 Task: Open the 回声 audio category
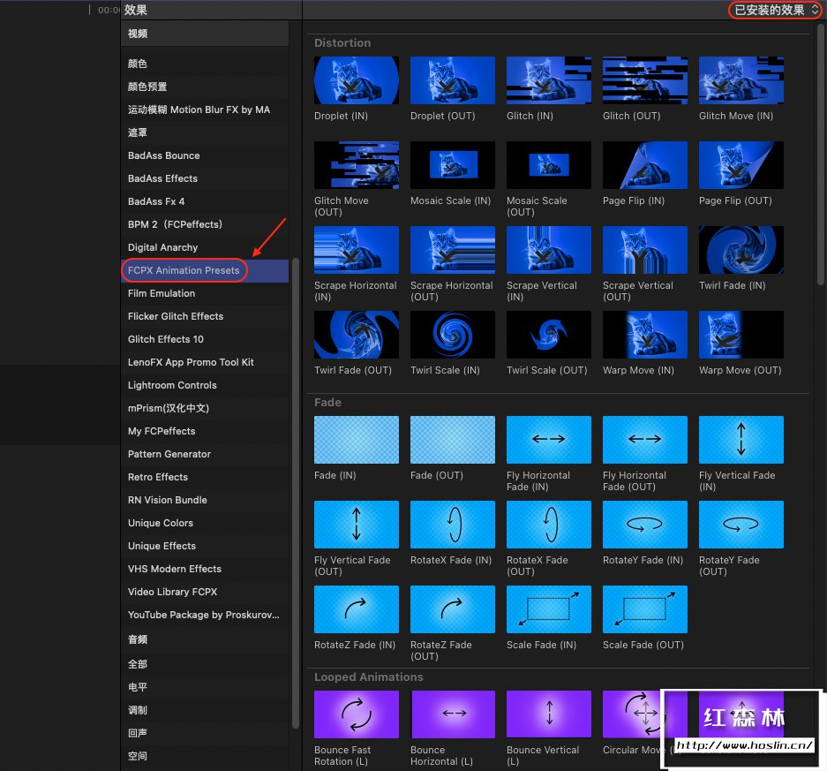(x=205, y=732)
